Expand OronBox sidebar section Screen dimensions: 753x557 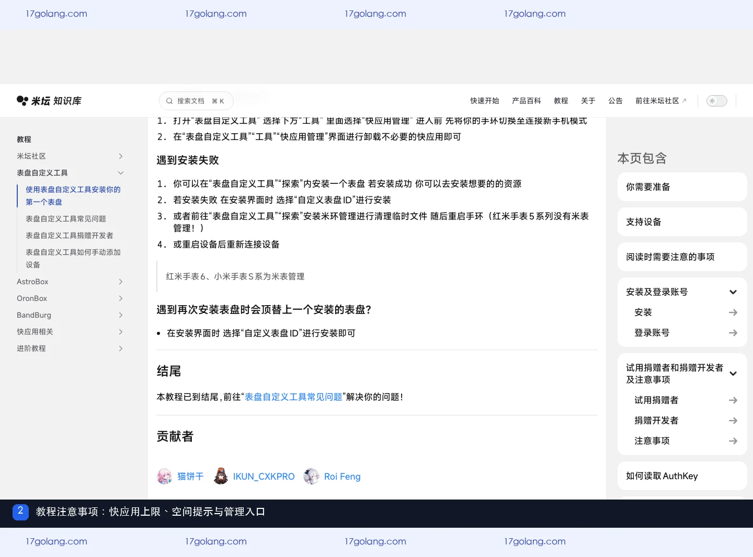pos(121,298)
